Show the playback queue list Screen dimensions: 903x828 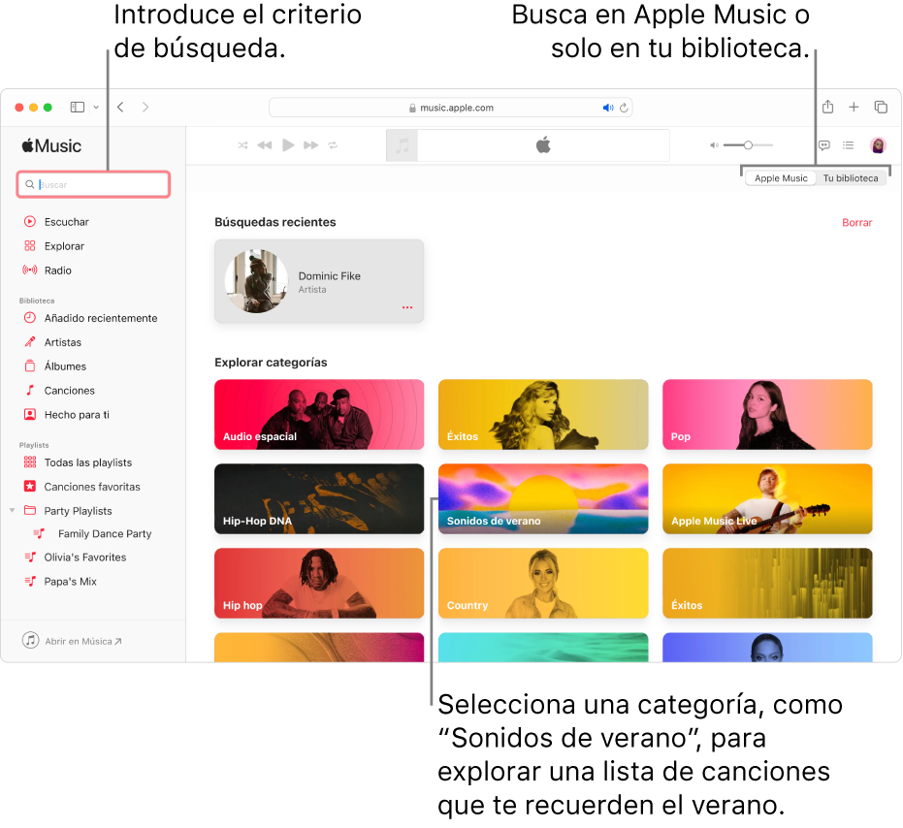[x=848, y=144]
